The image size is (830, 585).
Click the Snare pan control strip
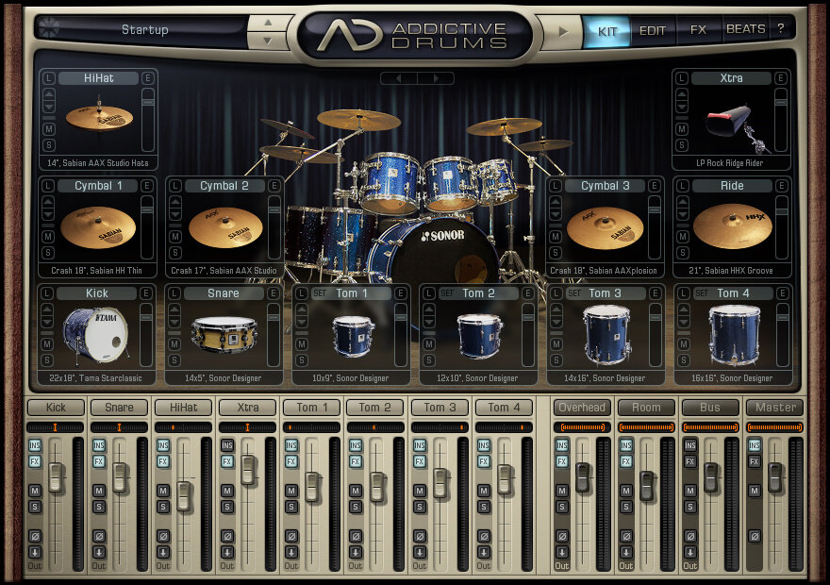pyautogui.click(x=119, y=427)
